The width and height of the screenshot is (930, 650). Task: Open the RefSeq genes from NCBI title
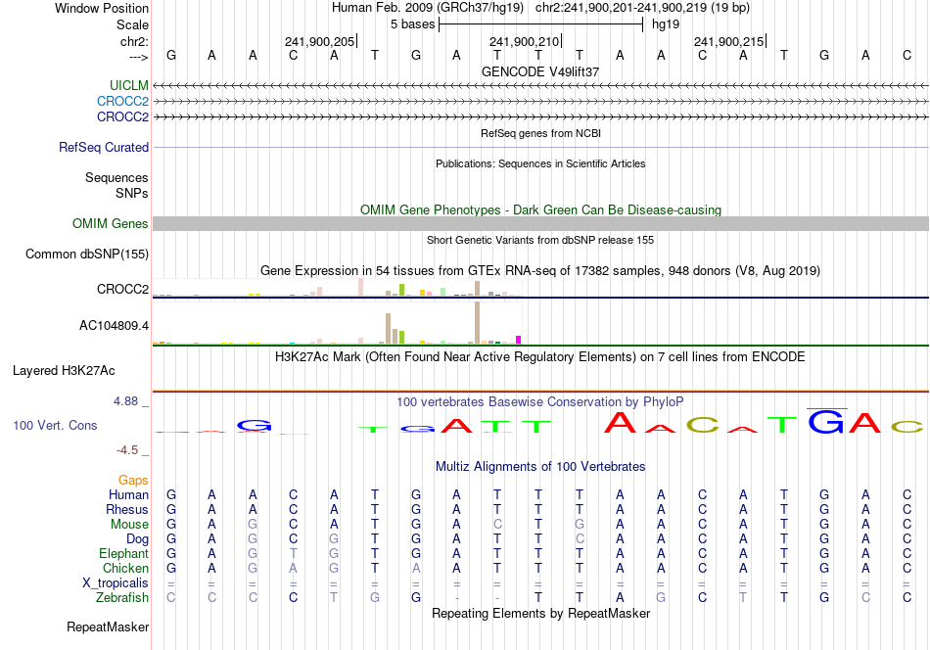click(540, 133)
